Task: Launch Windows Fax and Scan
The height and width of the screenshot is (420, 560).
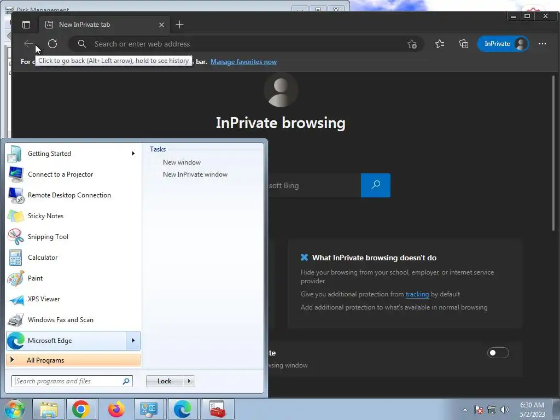Action: (x=73, y=319)
